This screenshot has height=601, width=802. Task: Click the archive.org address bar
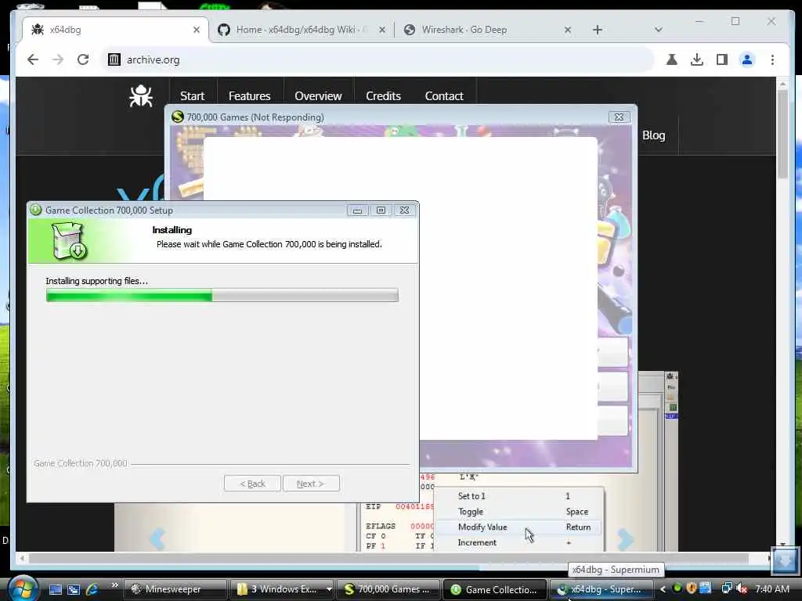[378, 59]
